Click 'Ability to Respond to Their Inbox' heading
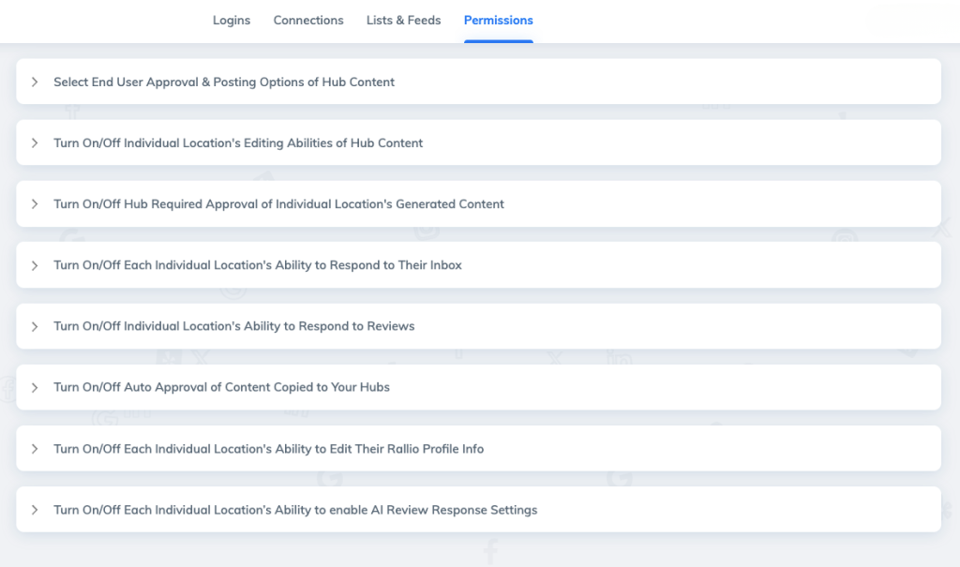Image resolution: width=960 pixels, height=567 pixels. 258,265
